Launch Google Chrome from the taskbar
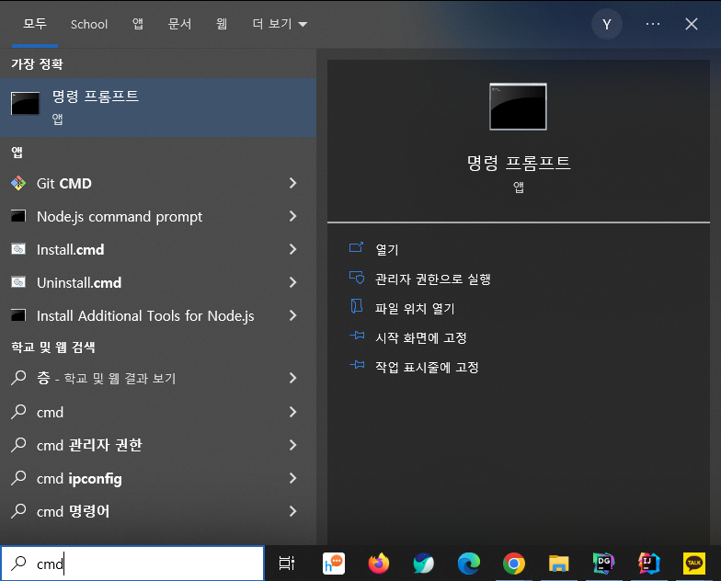The height and width of the screenshot is (581, 721). (x=513, y=563)
